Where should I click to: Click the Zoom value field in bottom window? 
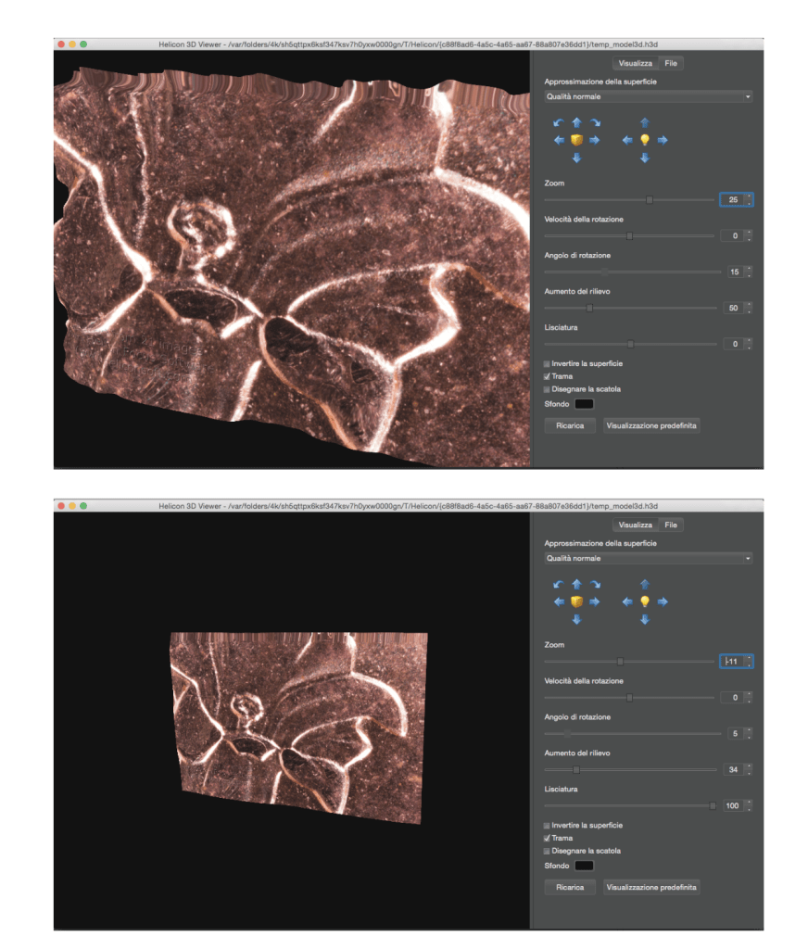click(732, 662)
